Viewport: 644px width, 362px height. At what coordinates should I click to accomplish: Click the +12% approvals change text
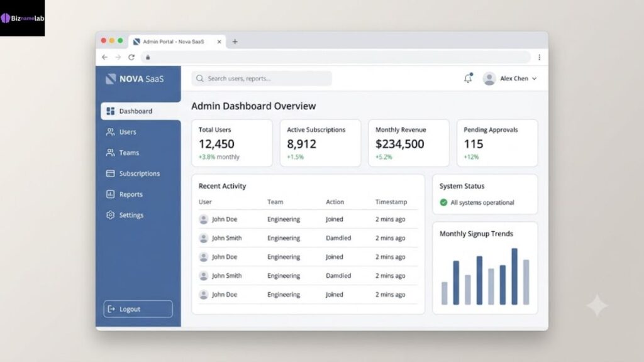[471, 156]
